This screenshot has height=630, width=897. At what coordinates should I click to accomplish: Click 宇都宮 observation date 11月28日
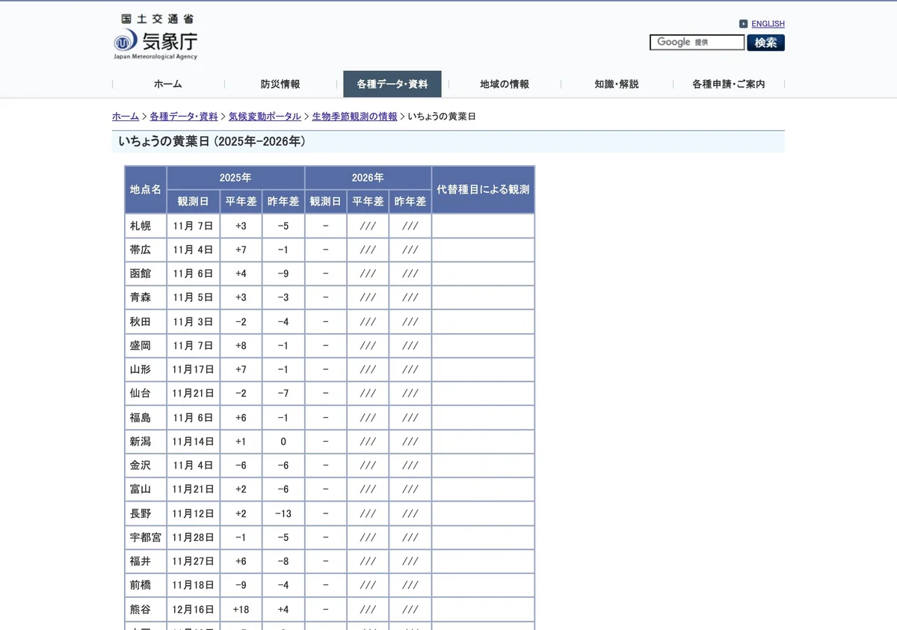click(x=193, y=537)
